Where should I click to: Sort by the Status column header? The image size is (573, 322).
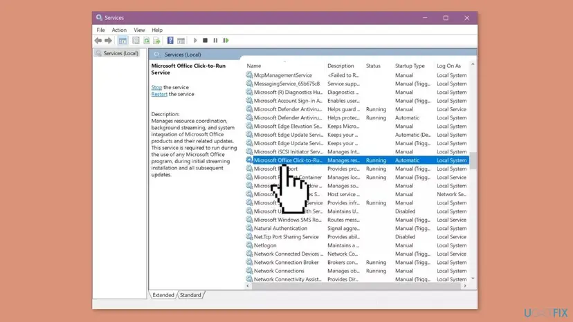point(373,66)
